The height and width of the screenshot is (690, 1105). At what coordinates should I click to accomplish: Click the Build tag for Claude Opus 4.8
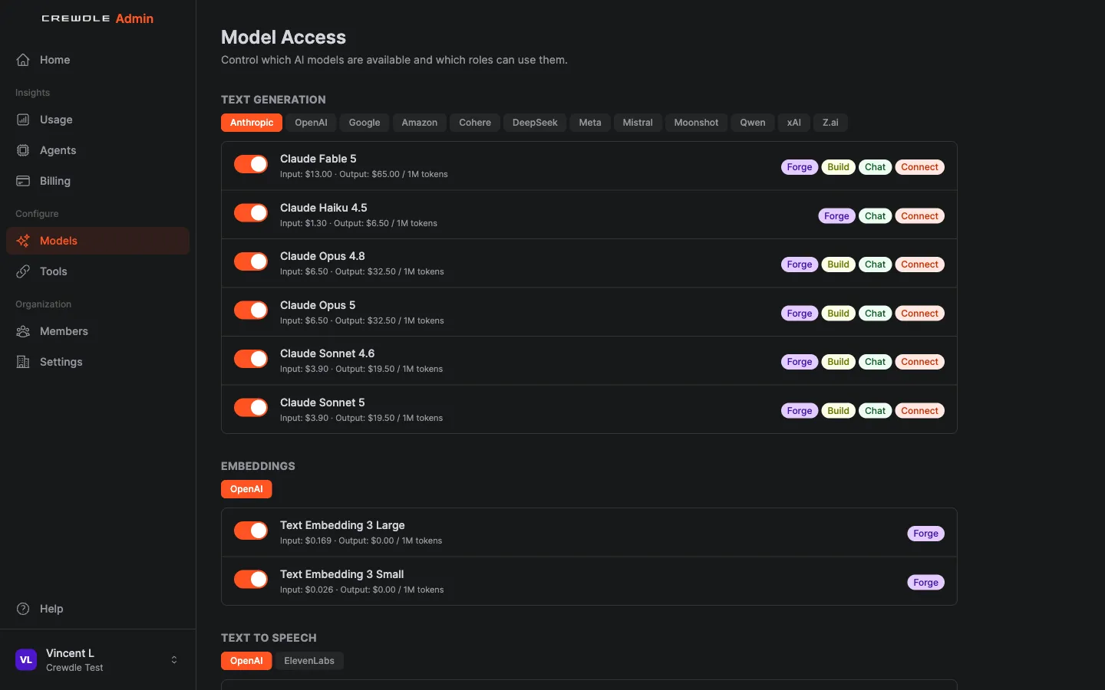click(x=839, y=264)
